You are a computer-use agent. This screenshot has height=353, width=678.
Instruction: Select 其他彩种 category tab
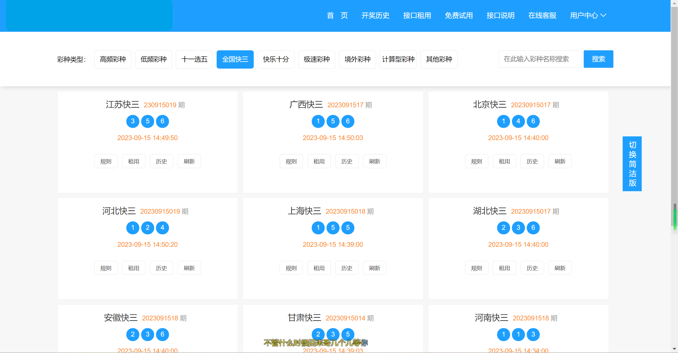[x=439, y=59]
